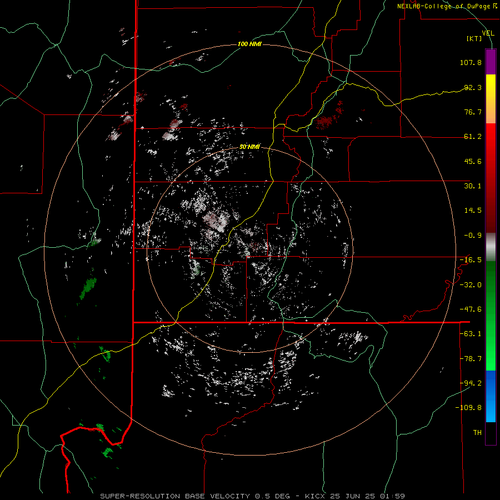This screenshot has height=500, width=500.
Task: Click the 50 NMI range ring label
Action: pyautogui.click(x=249, y=147)
